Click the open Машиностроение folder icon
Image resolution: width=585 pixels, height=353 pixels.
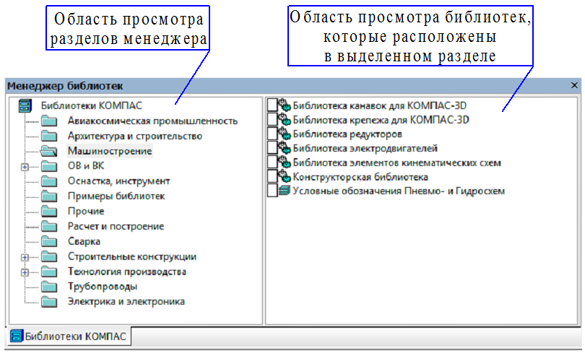[x=49, y=151]
